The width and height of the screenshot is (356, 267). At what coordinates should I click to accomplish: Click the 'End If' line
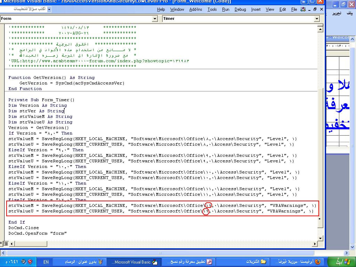point(17,222)
